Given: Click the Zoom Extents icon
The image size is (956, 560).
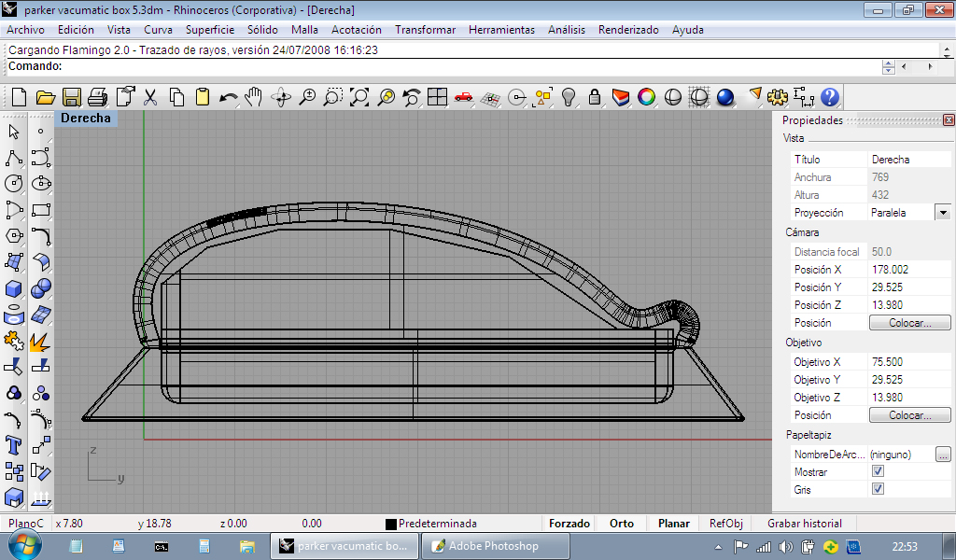Looking at the screenshot, I should 359,97.
